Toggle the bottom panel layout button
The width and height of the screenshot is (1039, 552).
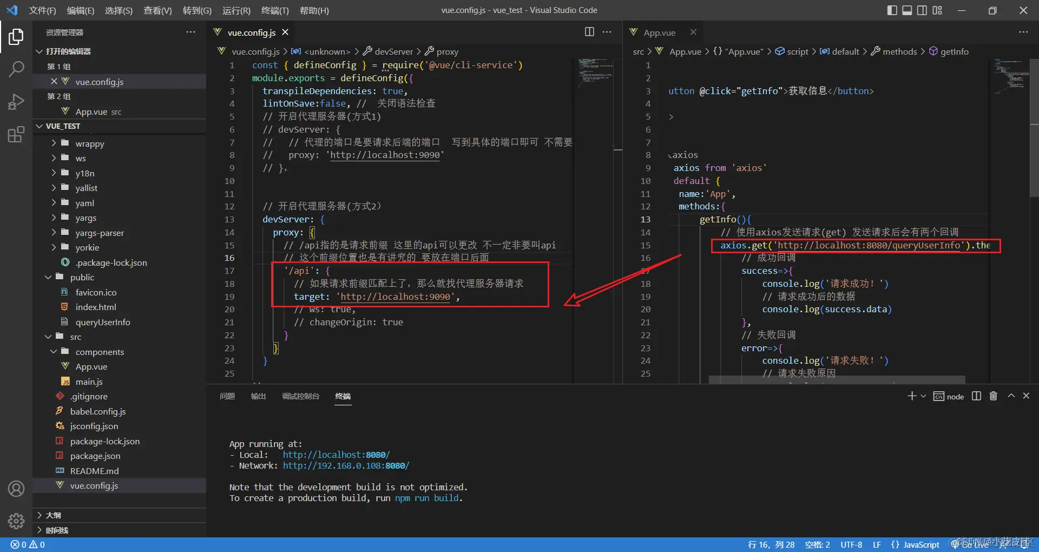coord(907,10)
